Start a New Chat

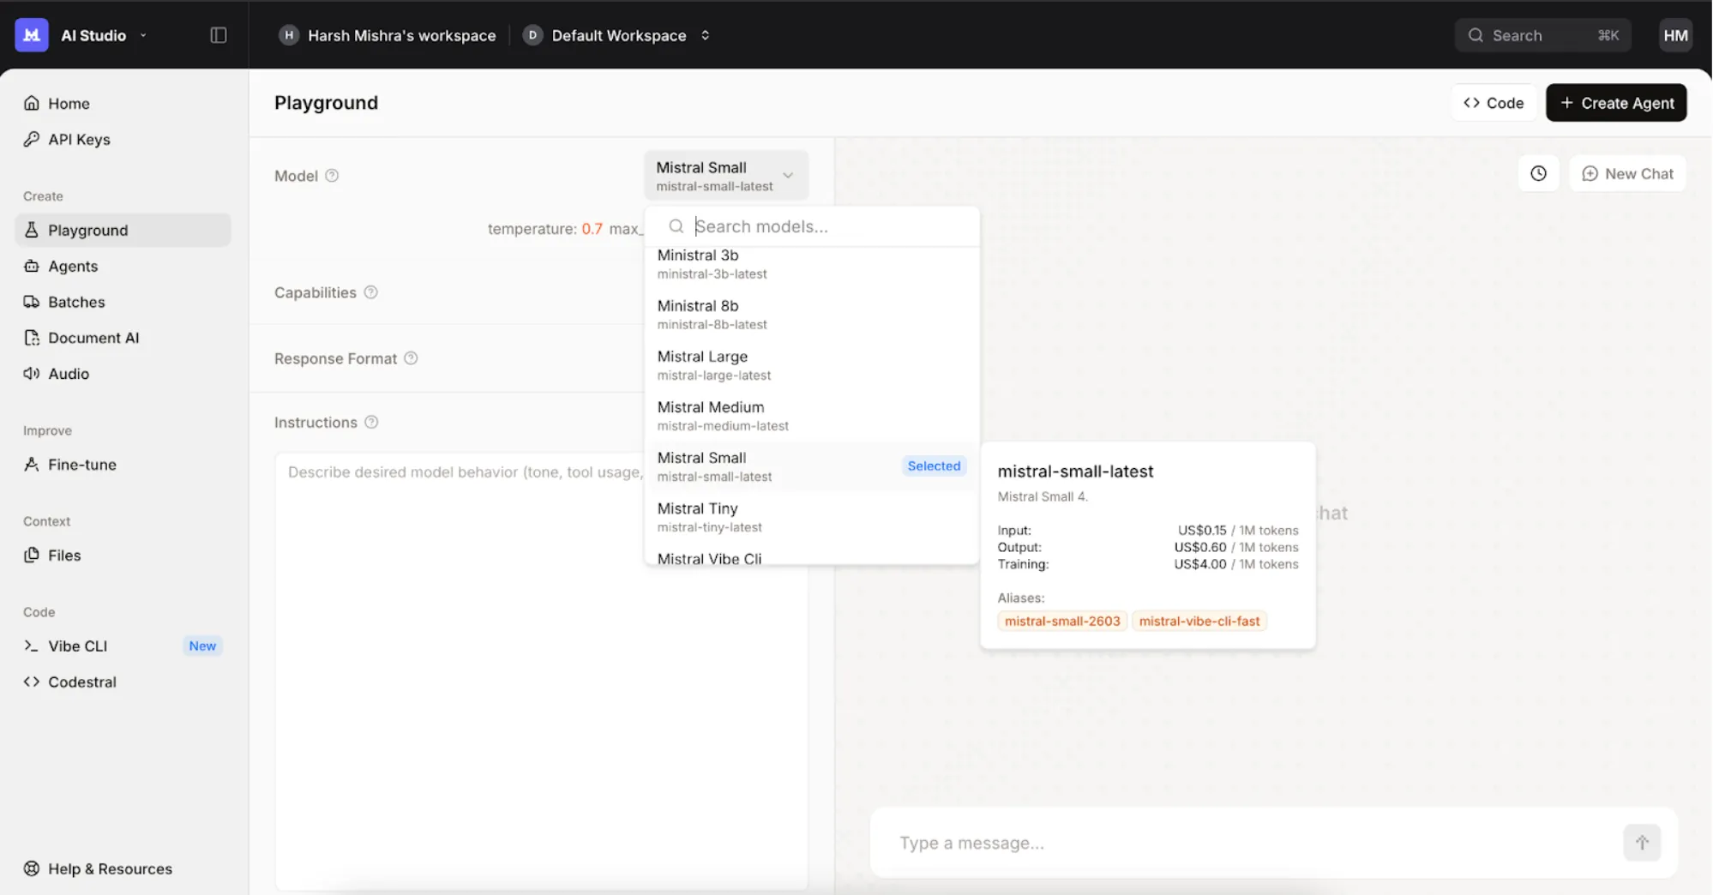point(1627,173)
